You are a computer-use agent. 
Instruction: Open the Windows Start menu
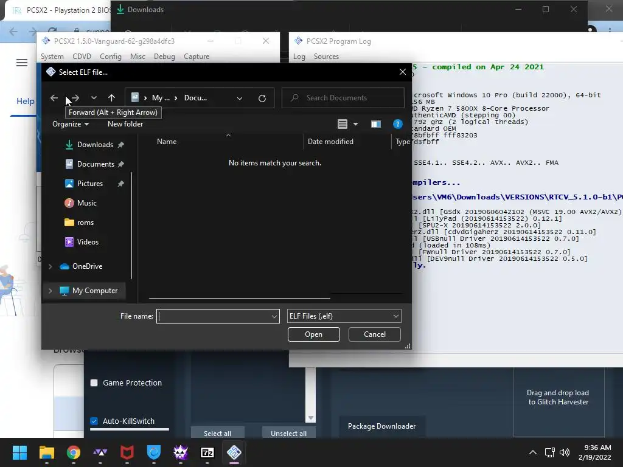tap(19, 452)
